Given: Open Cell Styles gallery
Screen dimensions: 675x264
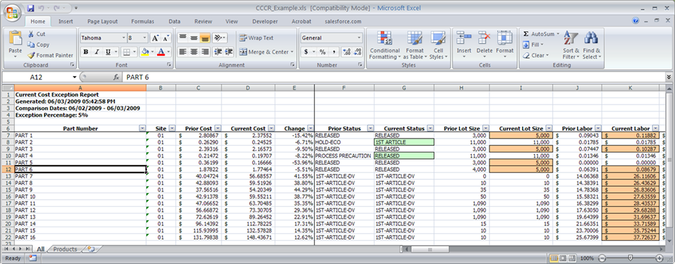Looking at the screenshot, I should point(438,45).
